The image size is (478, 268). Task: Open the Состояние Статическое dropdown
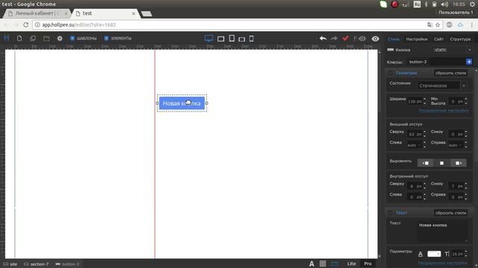[x=441, y=86]
